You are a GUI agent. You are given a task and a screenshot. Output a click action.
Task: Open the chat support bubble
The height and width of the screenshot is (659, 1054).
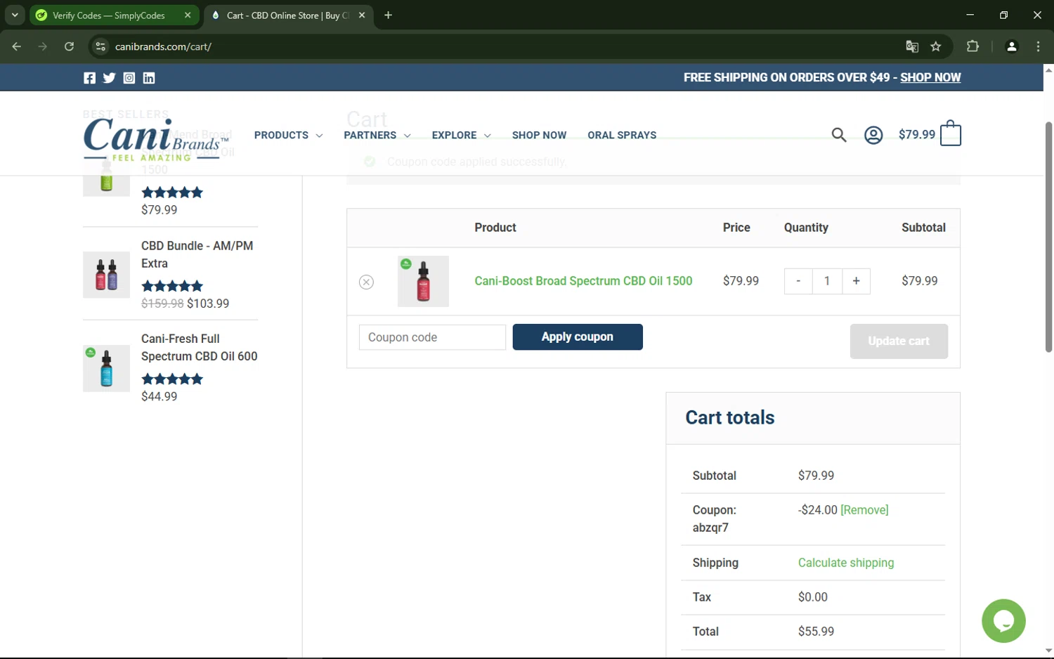click(1003, 620)
